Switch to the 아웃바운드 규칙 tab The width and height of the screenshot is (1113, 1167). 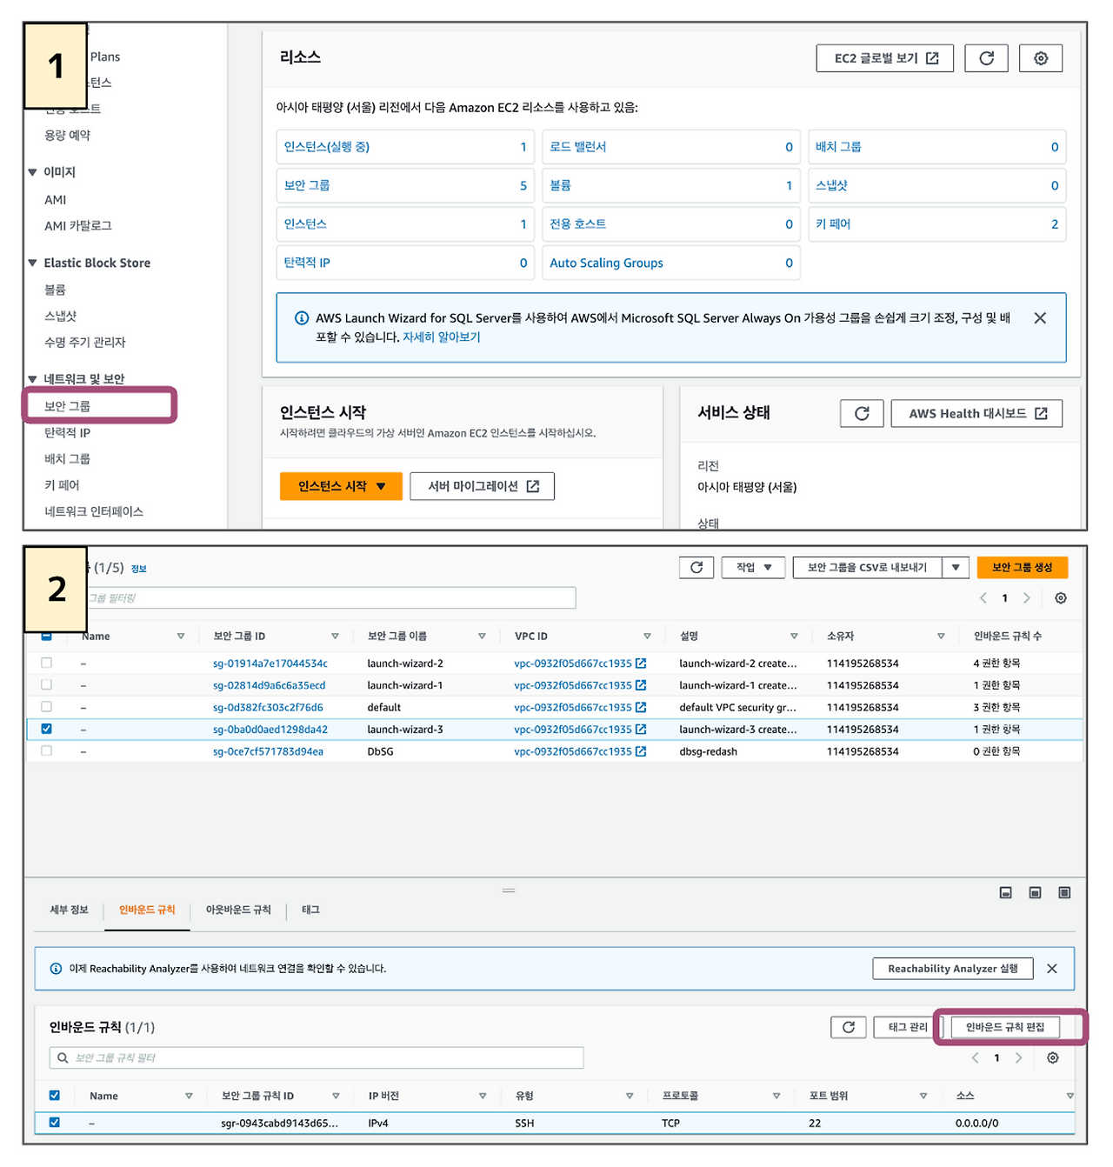click(x=238, y=910)
